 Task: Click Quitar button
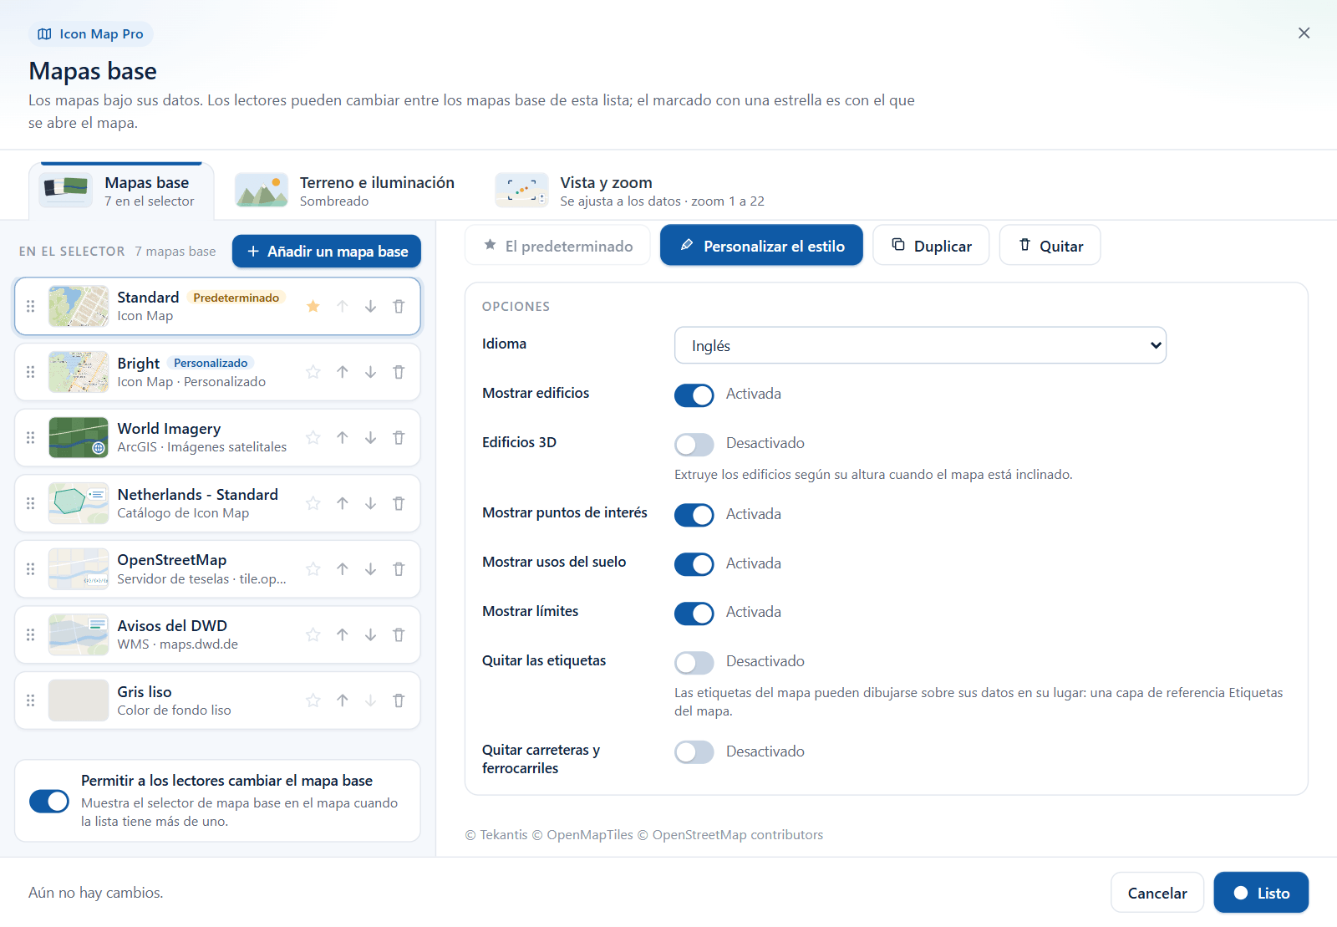1050,245
